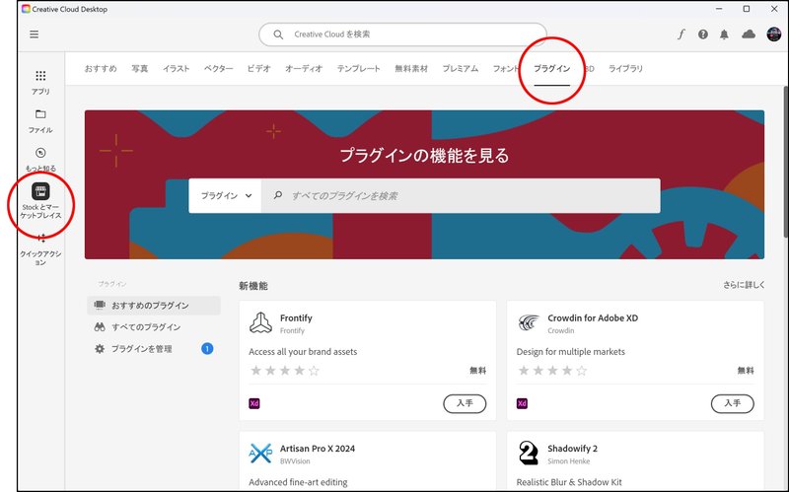
Task: Click the vertical scrollbar thumb
Action: 786,161
